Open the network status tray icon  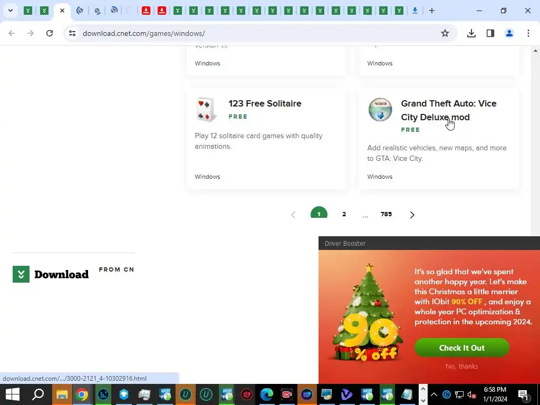(x=459, y=394)
